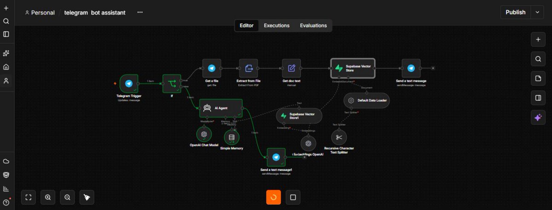
Task: Select the Extract from File node
Action: 249,68
